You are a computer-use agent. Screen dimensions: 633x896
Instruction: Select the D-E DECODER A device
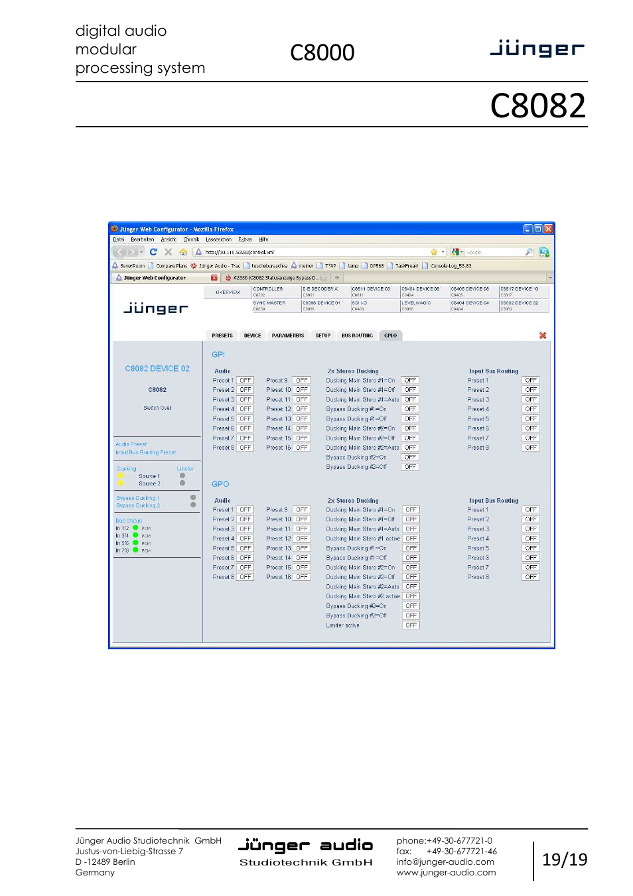(326, 292)
